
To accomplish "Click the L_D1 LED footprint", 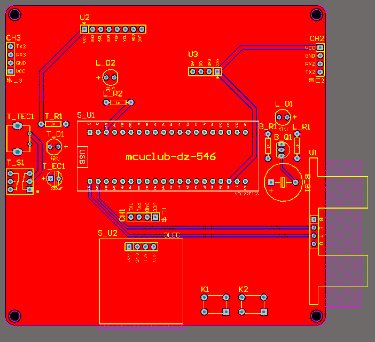I will pyautogui.click(x=283, y=117).
